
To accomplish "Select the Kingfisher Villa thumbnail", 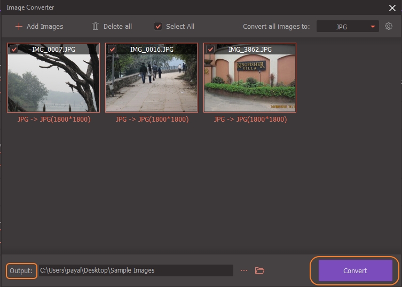I will click(x=250, y=83).
